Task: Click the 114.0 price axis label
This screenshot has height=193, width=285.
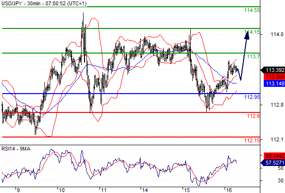Action: point(277,34)
